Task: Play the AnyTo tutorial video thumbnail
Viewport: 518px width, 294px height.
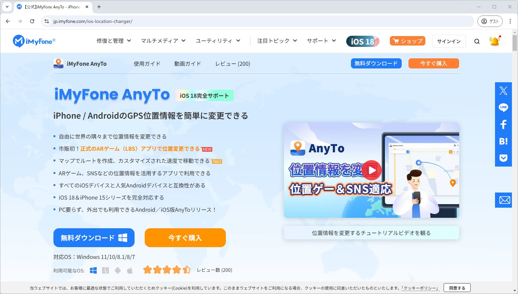Action: [x=372, y=170]
